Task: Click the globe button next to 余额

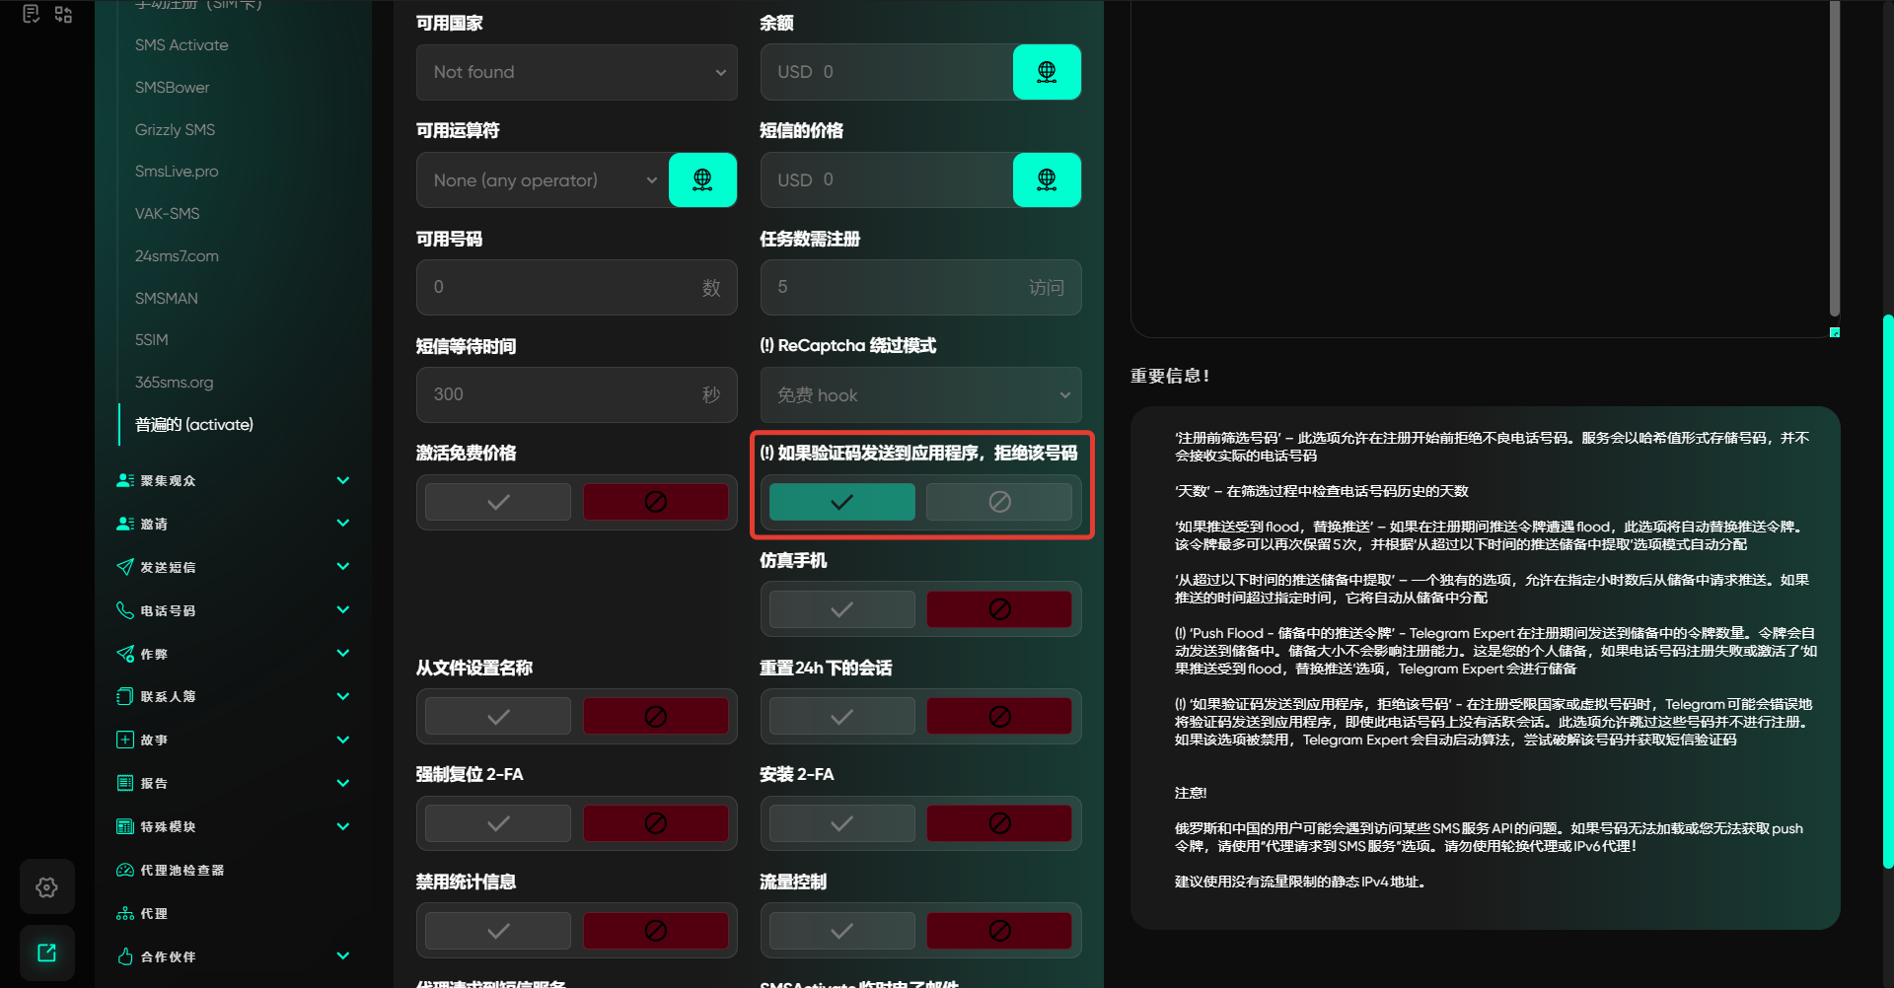Action: coord(1047,72)
